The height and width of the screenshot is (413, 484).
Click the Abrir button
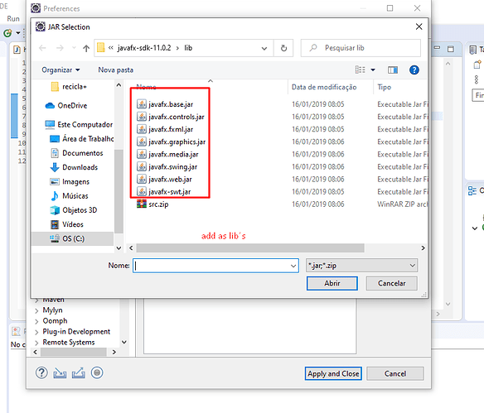pyautogui.click(x=332, y=283)
